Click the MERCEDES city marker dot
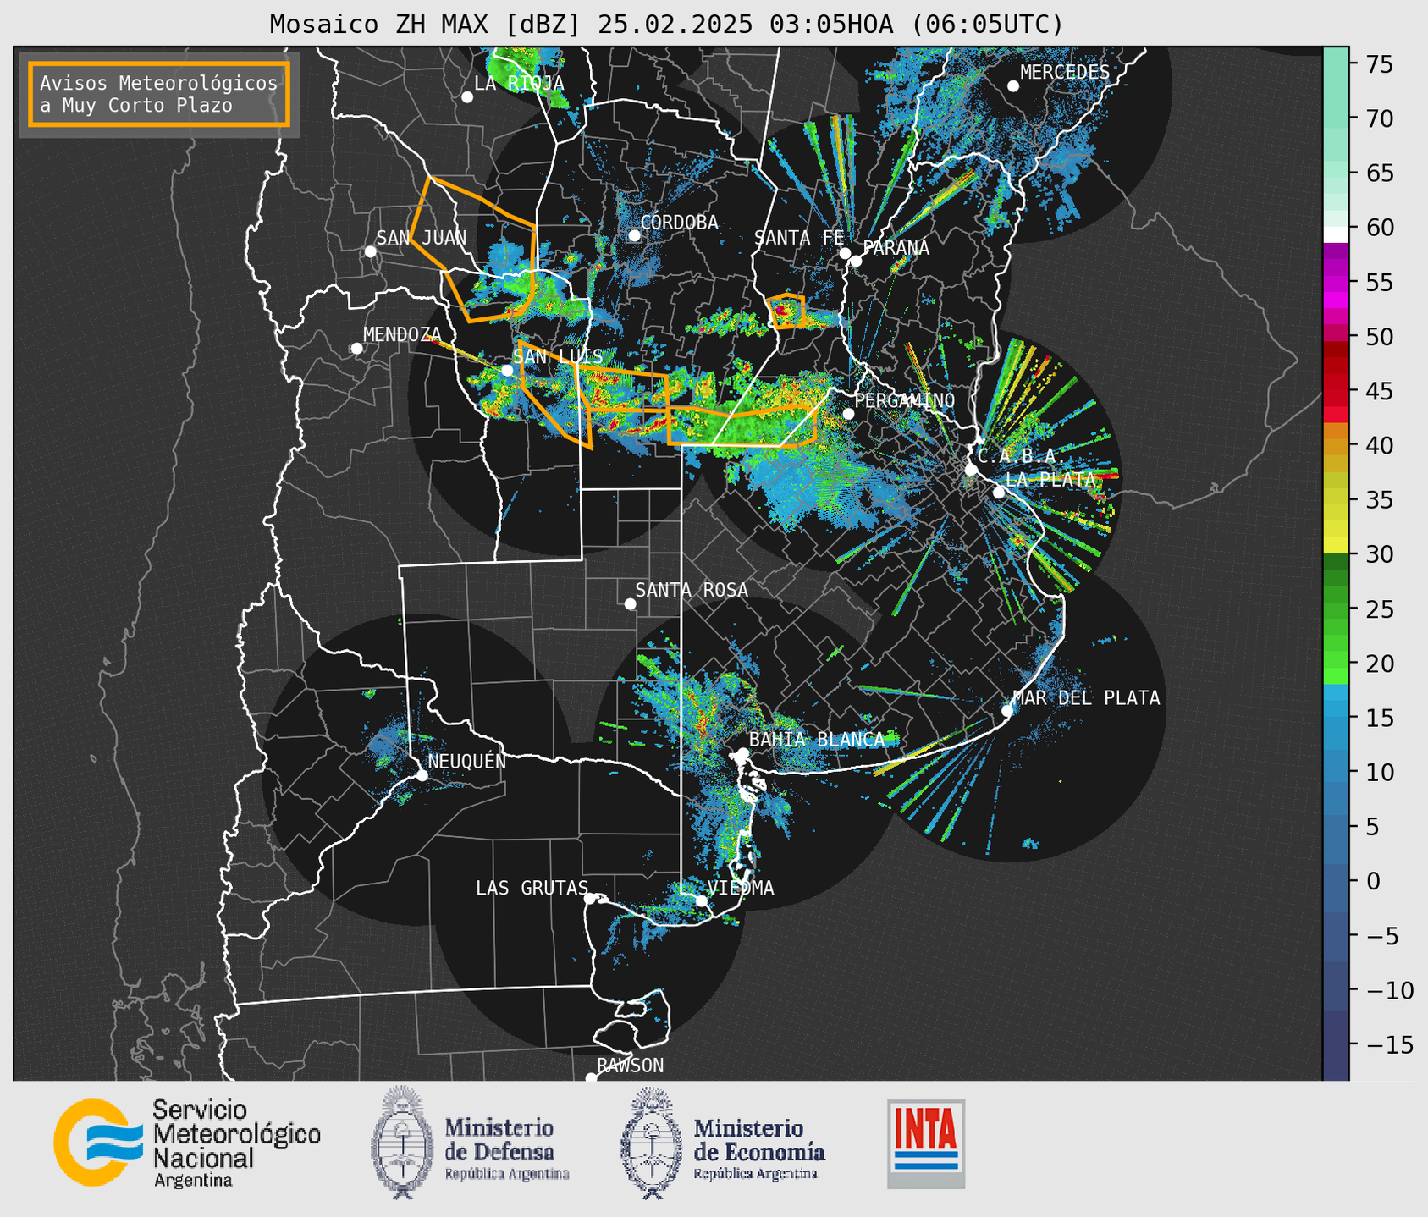 [x=1013, y=86]
